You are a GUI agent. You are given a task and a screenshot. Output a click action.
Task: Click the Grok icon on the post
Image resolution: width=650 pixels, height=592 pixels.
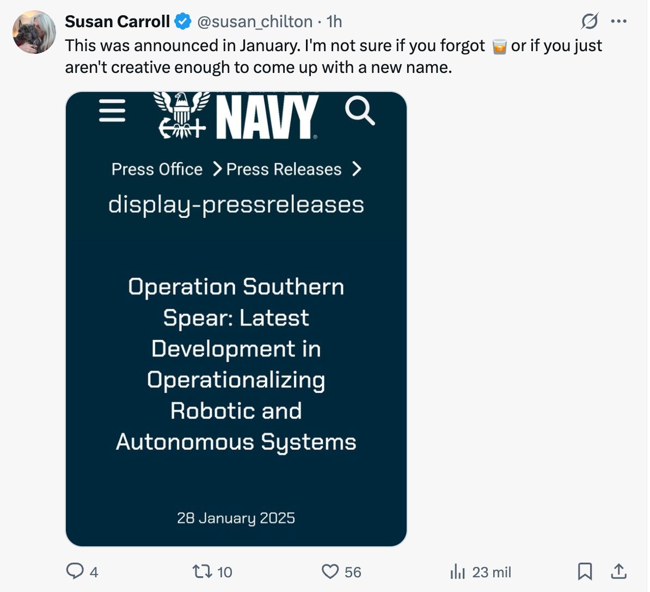tap(589, 22)
